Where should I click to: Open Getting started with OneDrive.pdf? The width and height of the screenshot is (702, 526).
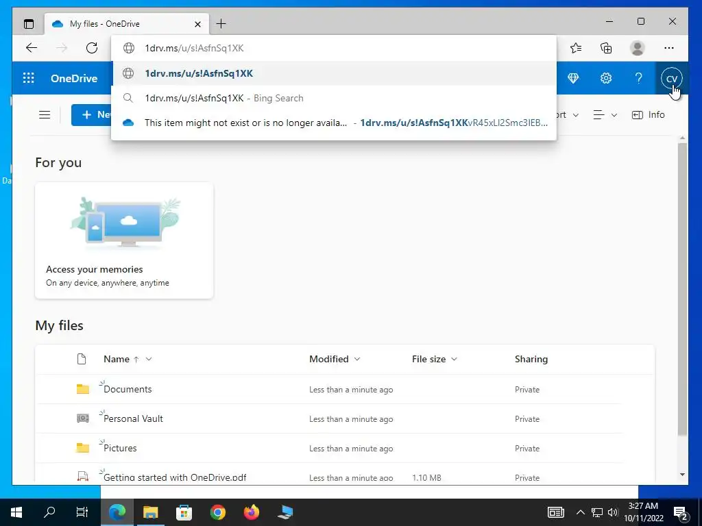pos(175,477)
